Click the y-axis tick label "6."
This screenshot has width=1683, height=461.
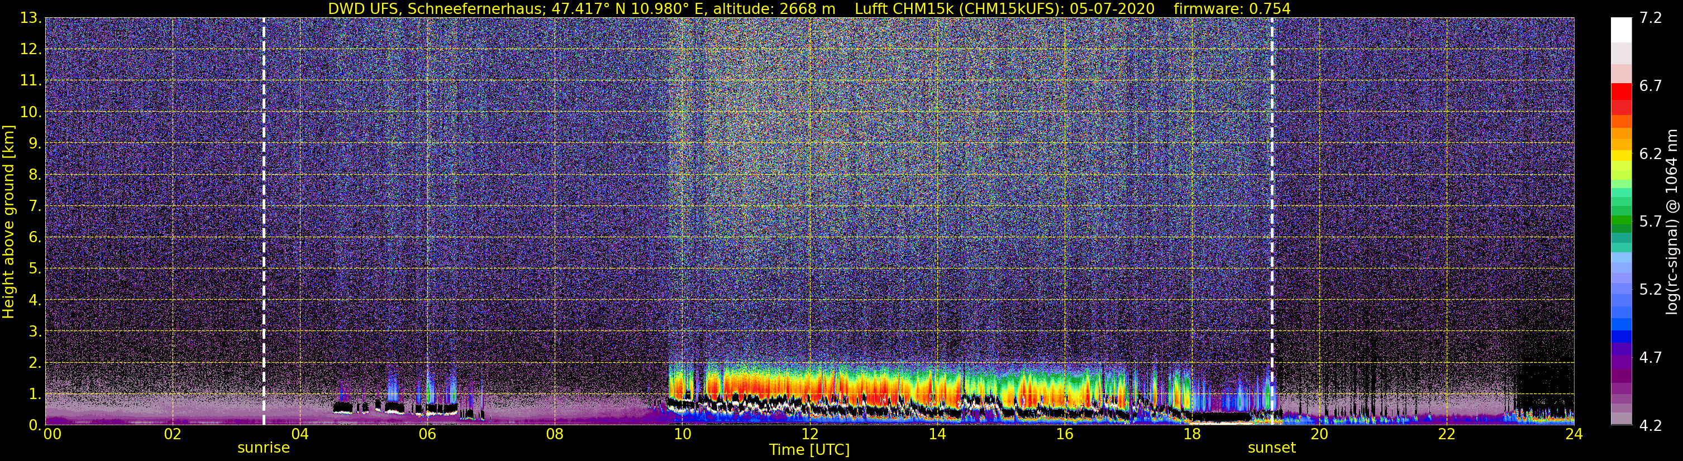point(35,238)
